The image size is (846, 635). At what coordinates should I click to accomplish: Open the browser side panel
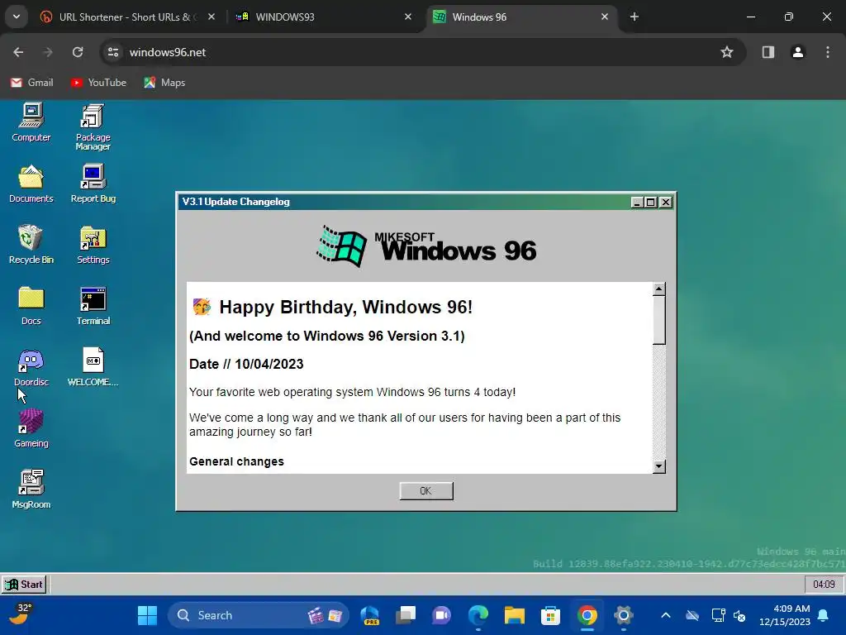click(x=768, y=52)
